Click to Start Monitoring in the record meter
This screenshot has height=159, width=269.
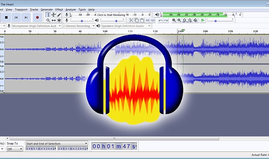(x=111, y=15)
